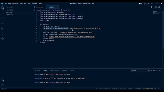The height and width of the screenshot is (92, 164).
Task: Select the Python interpreter version status item
Action: (137, 89)
